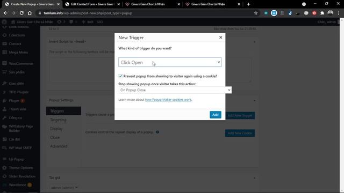Image resolution: width=344 pixels, height=193 pixels.
Task: Open the Công cụ sidebar menu
Action: (16, 118)
